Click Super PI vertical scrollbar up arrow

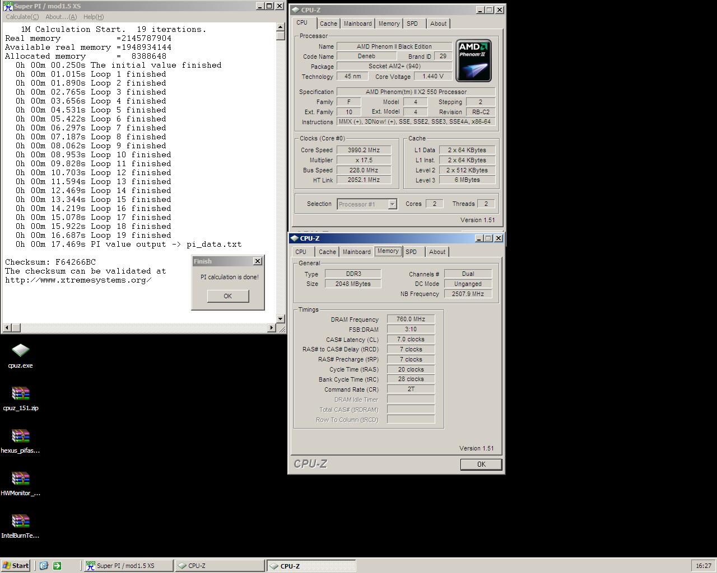pyautogui.click(x=281, y=27)
